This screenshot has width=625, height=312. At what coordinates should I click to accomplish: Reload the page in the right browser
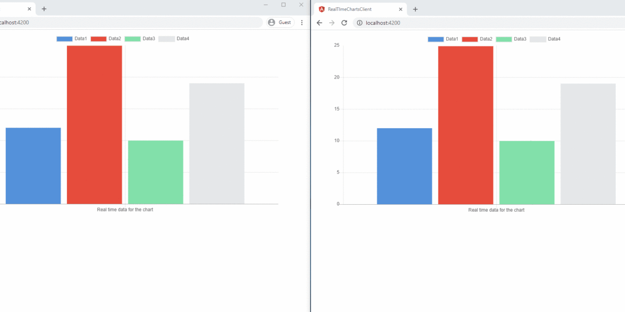coord(344,23)
